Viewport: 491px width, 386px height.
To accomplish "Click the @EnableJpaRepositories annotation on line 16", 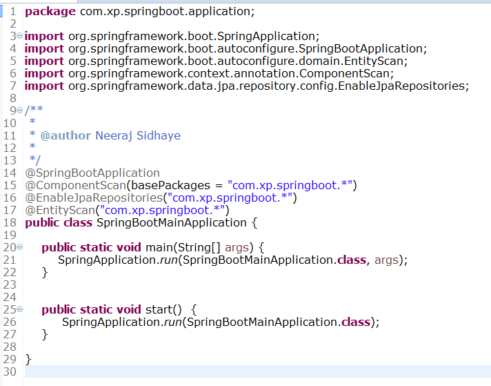I will [94, 198].
